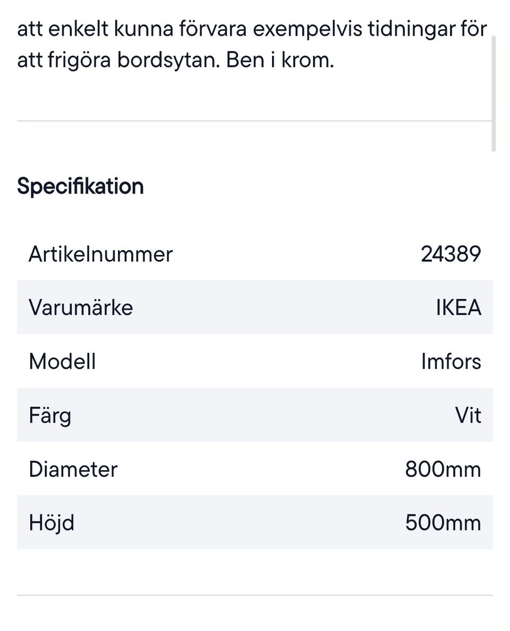Select the article number 24389
The image size is (510, 631).
coord(450,254)
